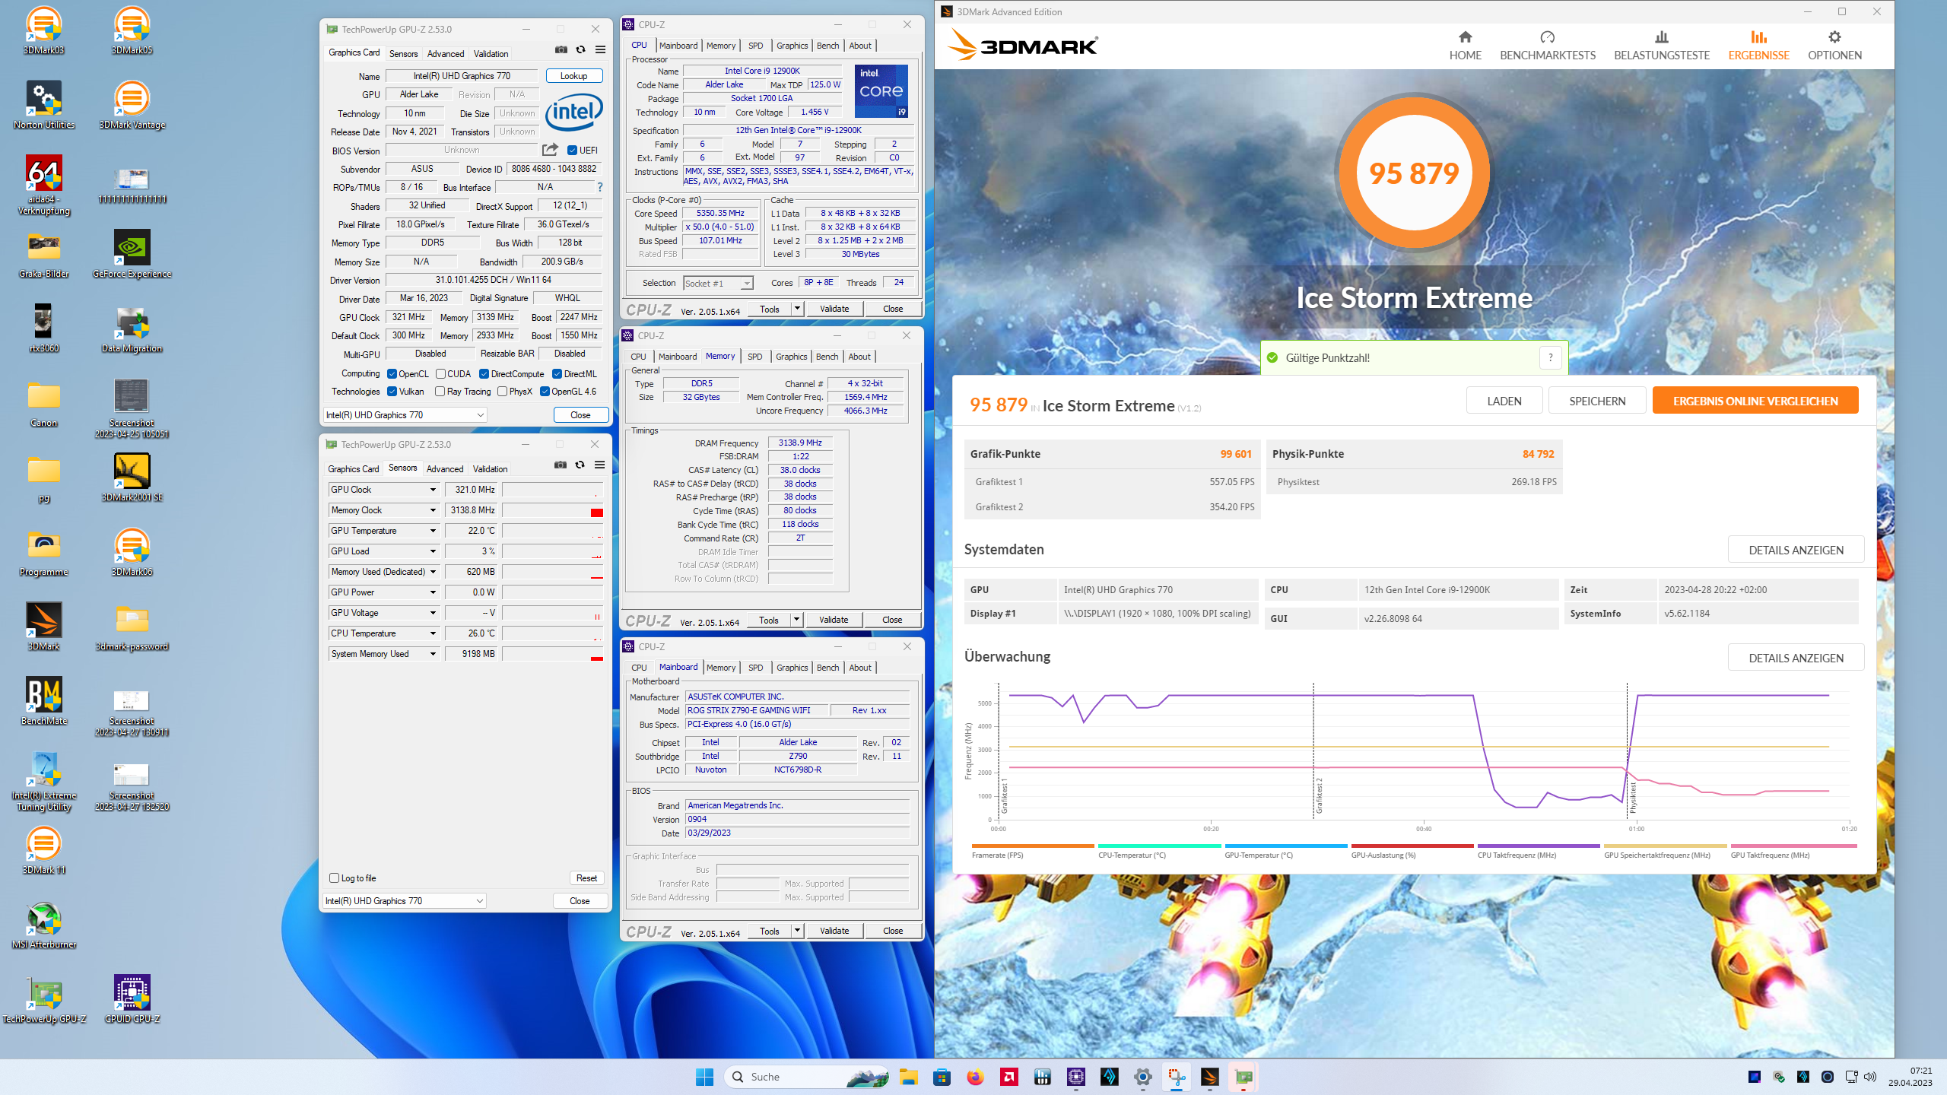Image resolution: width=1947 pixels, height=1095 pixels.
Task: Open SPD tab in middle CPU-Z window
Action: click(x=754, y=357)
